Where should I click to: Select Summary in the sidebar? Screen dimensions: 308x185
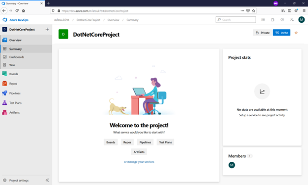click(26, 49)
